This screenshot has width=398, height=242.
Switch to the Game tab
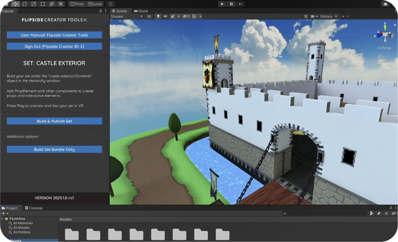click(141, 11)
